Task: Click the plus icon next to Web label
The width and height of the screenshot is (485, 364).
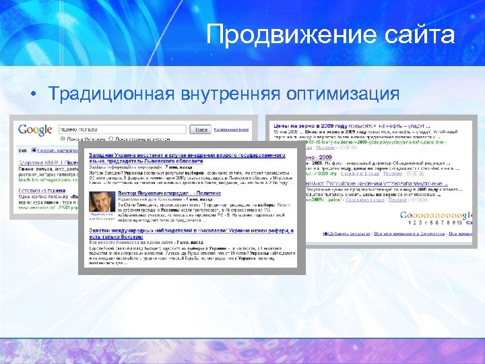Action: pos(34,150)
